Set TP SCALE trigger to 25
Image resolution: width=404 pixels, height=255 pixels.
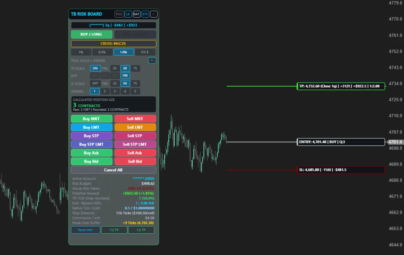click(115, 68)
